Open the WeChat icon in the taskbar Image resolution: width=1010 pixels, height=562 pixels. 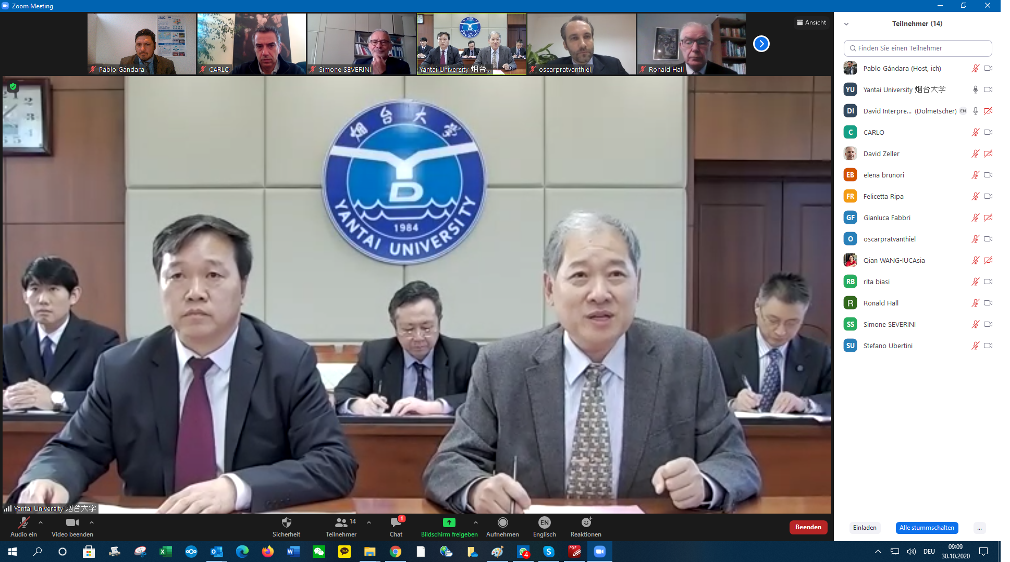pos(318,552)
